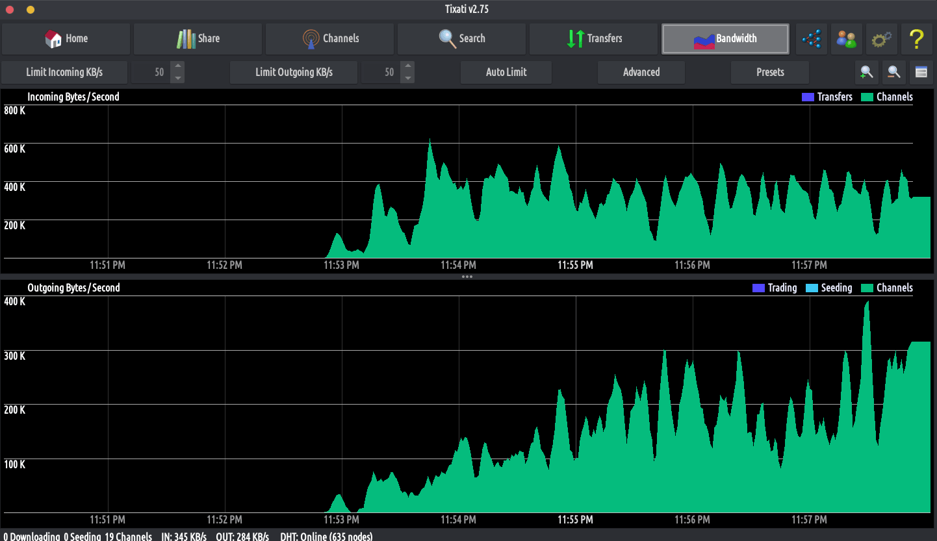Click the splitter handle between the graphs

[467, 277]
